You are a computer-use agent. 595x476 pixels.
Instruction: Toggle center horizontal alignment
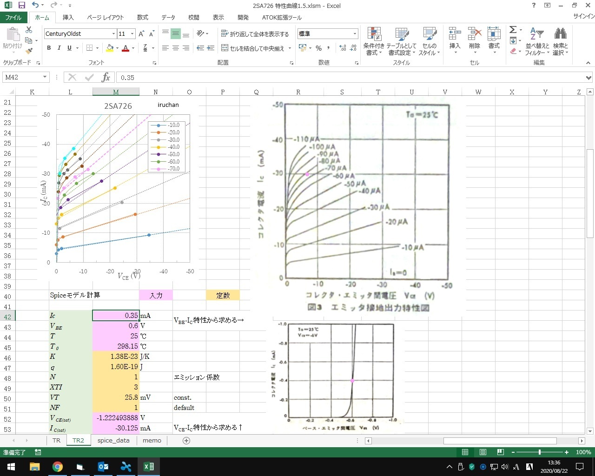pyautogui.click(x=176, y=48)
